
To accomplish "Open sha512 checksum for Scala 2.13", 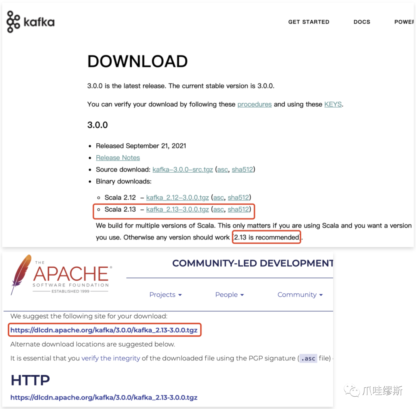I will click(238, 210).
